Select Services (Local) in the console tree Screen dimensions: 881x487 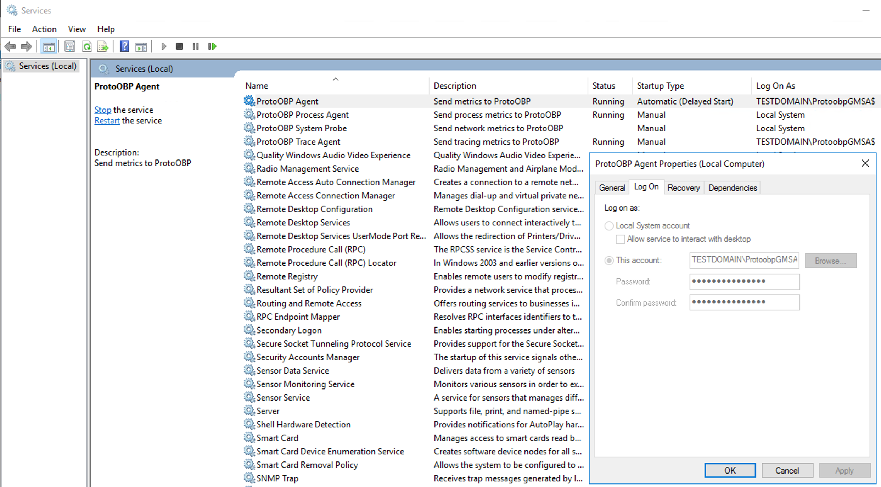[x=42, y=66]
